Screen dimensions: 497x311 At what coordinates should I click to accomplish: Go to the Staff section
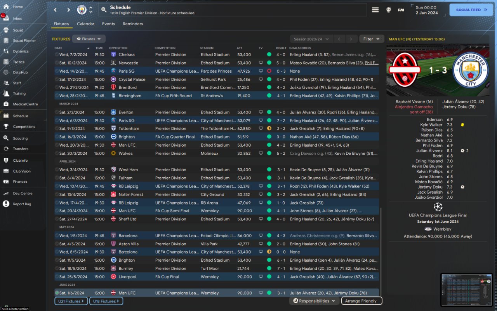pyautogui.click(x=17, y=83)
